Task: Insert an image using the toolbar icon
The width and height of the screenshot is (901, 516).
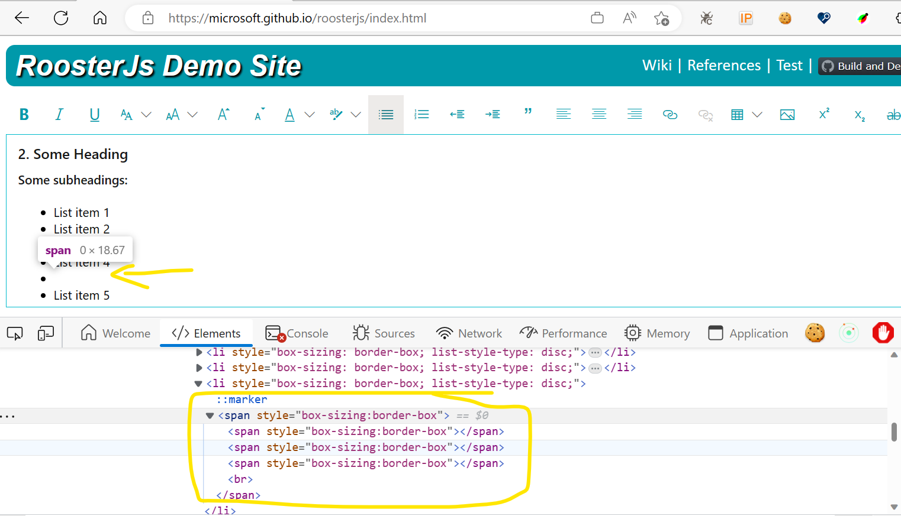Action: pos(787,114)
